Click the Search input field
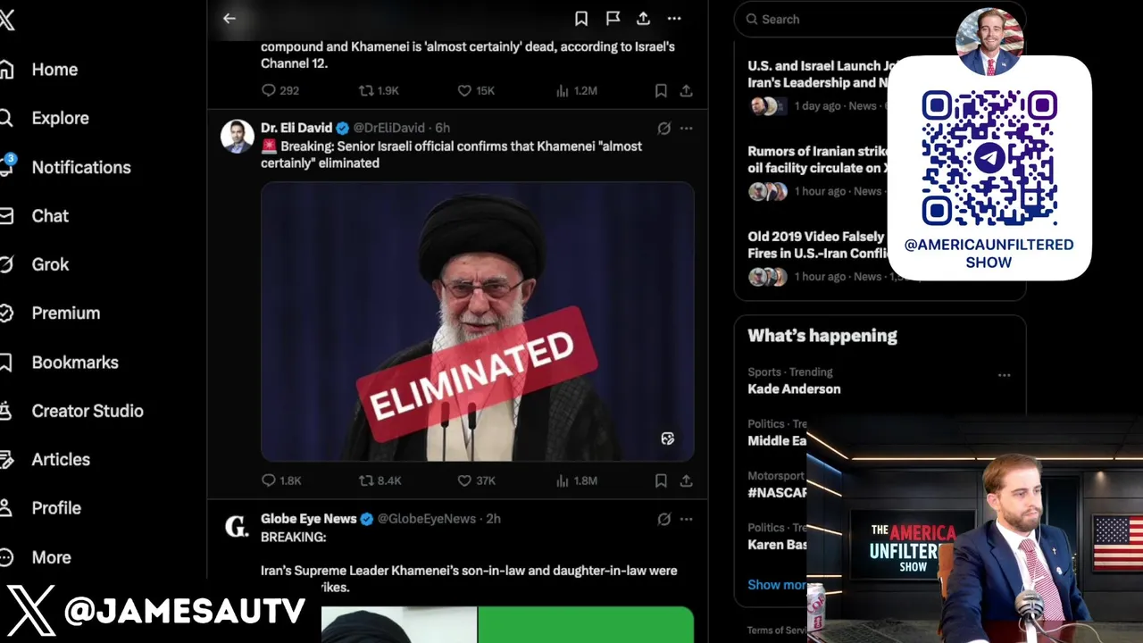 [x=844, y=19]
